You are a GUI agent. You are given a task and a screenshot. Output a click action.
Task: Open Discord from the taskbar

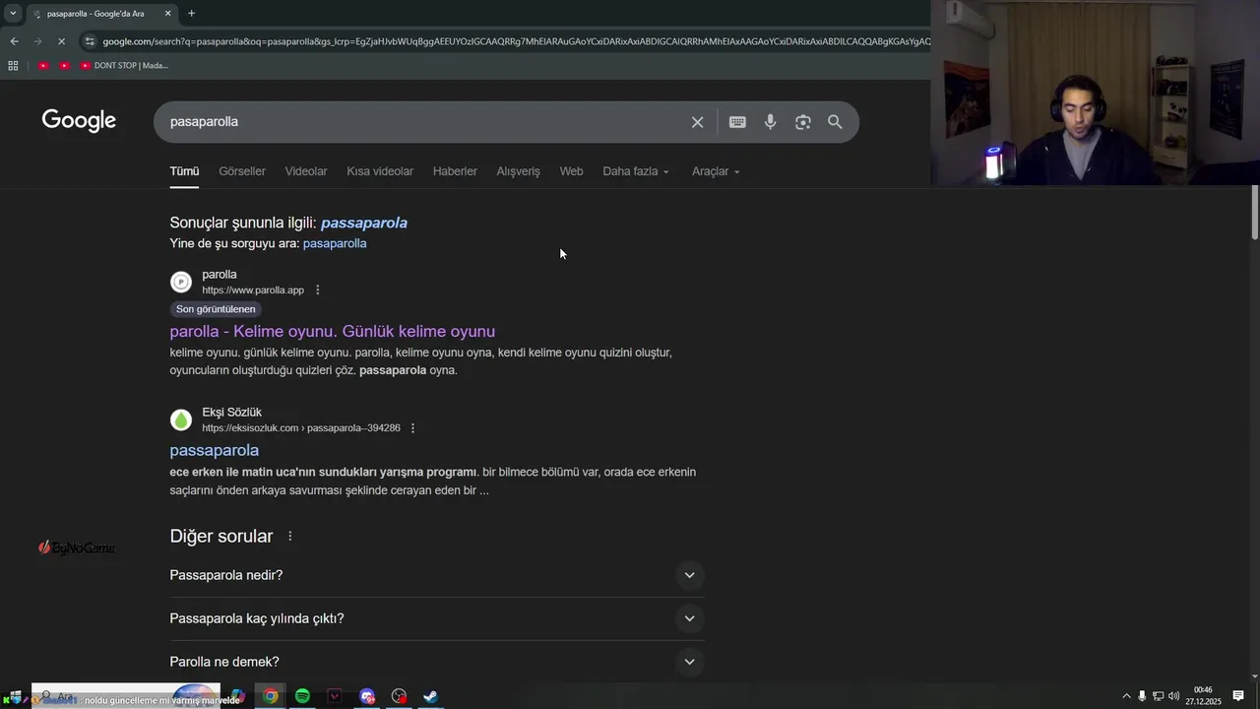tap(367, 696)
